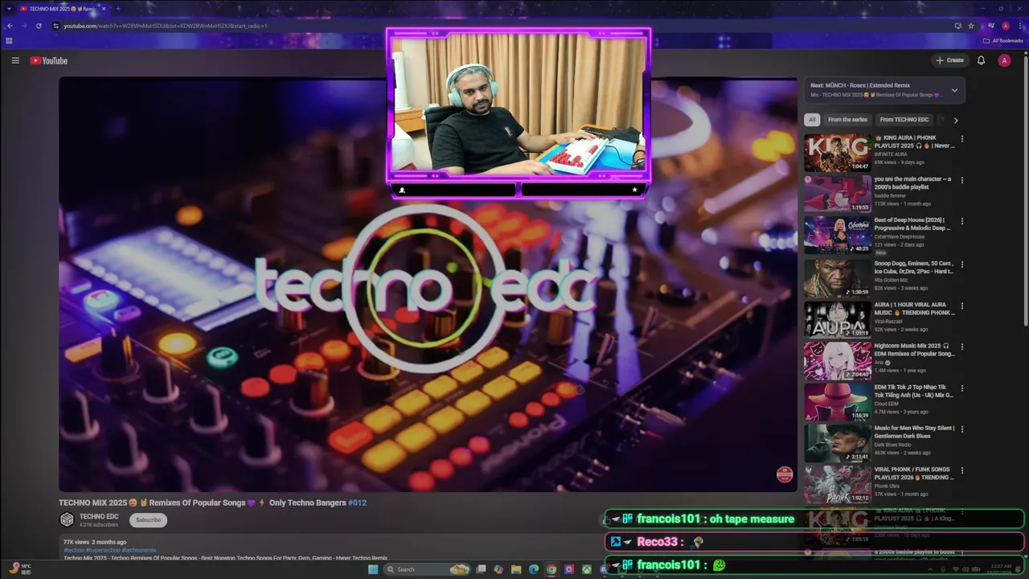Click the #techno hashtag in description
Screen dimensions: 1029x579
[73, 550]
